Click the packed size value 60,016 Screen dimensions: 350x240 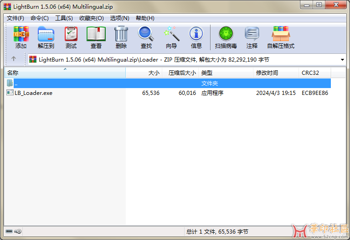pos(187,93)
